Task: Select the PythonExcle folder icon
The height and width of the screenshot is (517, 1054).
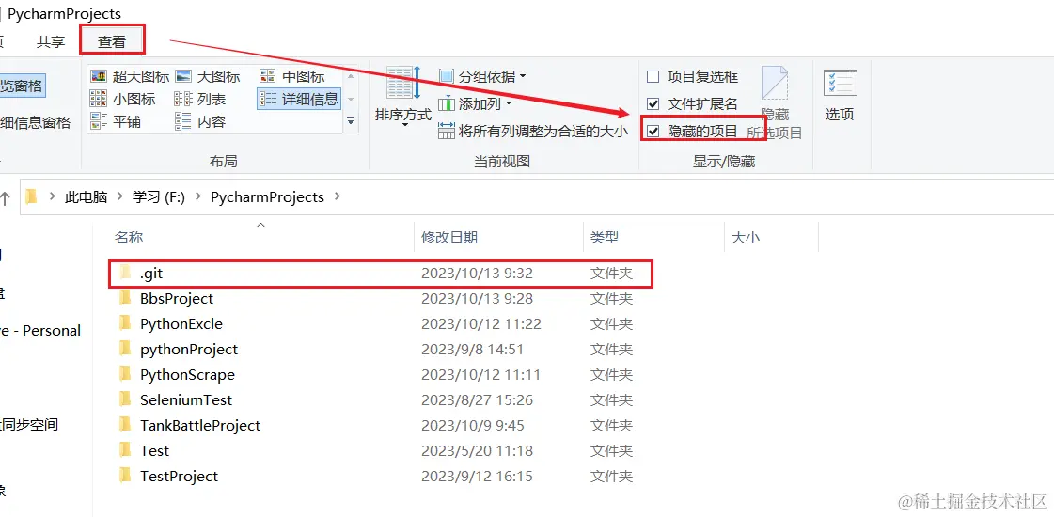Action: point(125,323)
